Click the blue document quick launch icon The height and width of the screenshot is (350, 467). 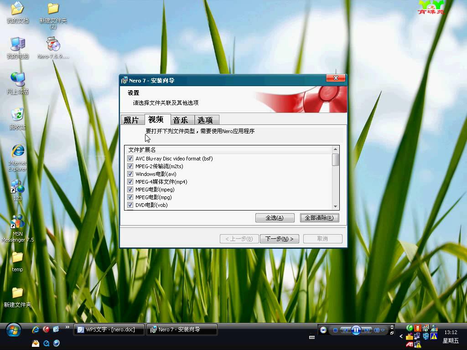pos(56,329)
